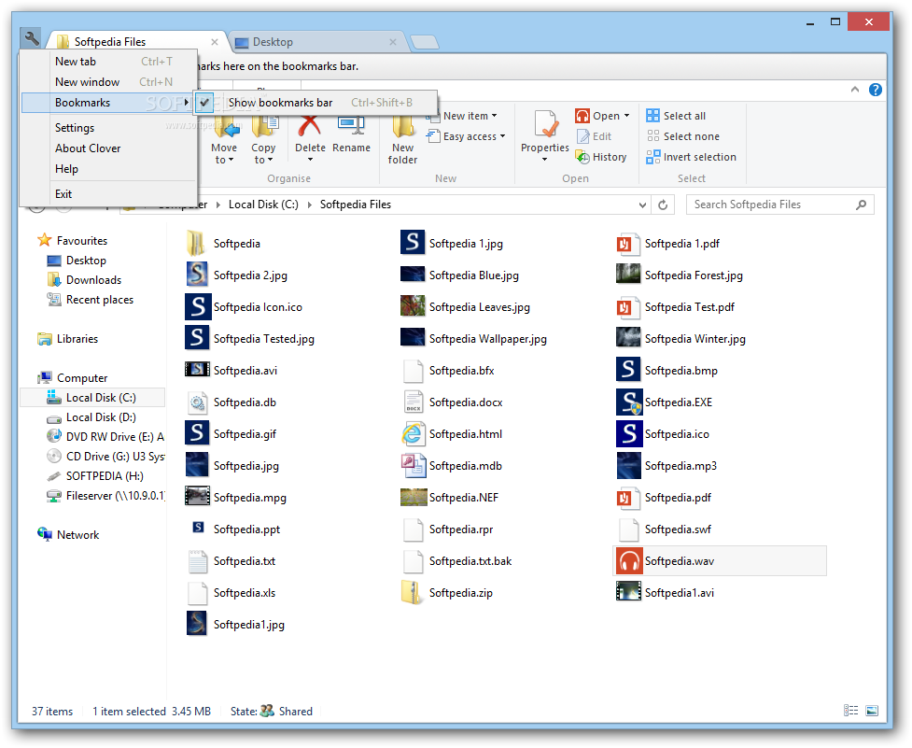
Task: Click the search magnifier icon
Action: click(x=861, y=205)
